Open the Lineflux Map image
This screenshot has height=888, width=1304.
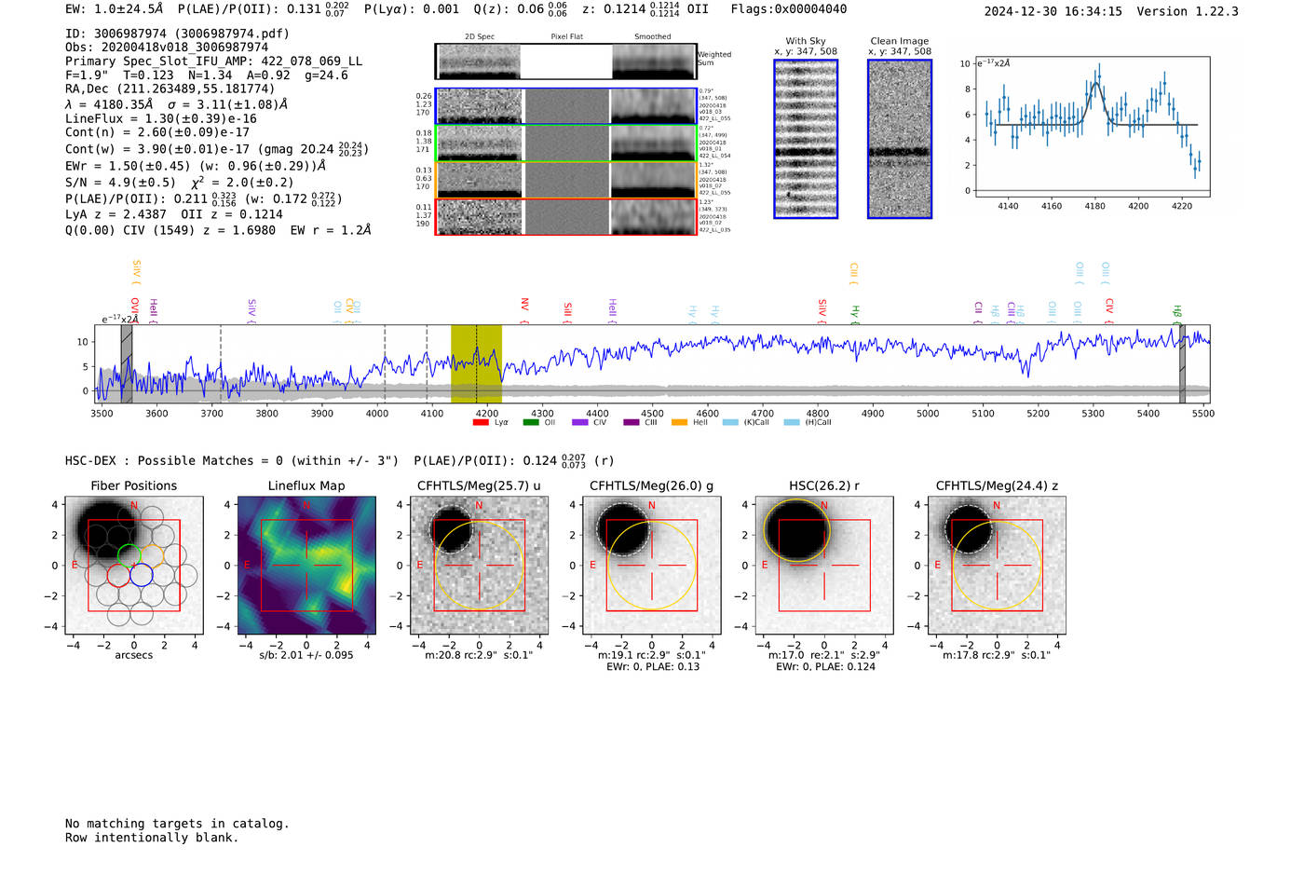click(x=306, y=566)
